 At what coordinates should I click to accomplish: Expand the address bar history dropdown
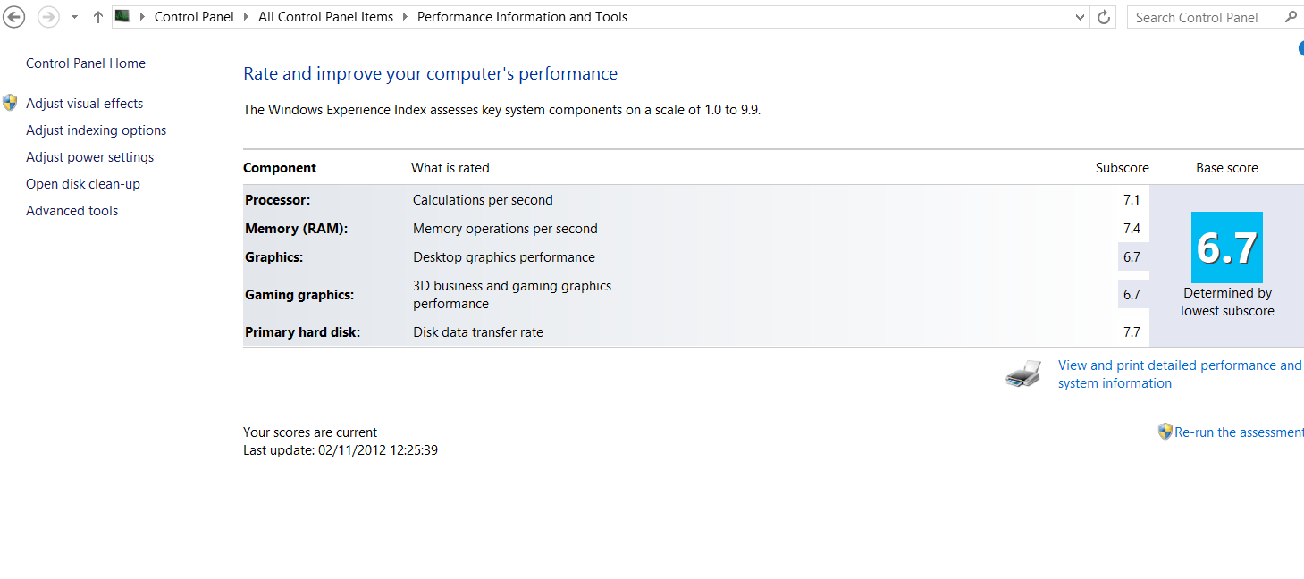click(x=1081, y=17)
